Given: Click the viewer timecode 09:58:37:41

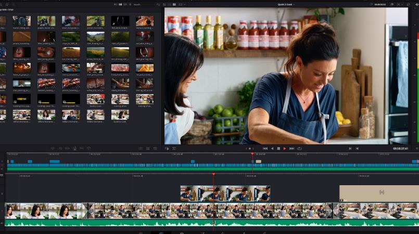Looking at the screenshot, I should point(400,149).
